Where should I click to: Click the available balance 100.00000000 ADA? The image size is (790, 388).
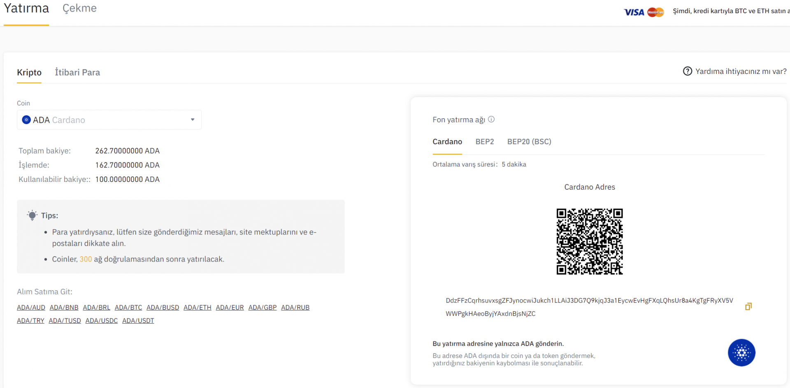(x=127, y=179)
